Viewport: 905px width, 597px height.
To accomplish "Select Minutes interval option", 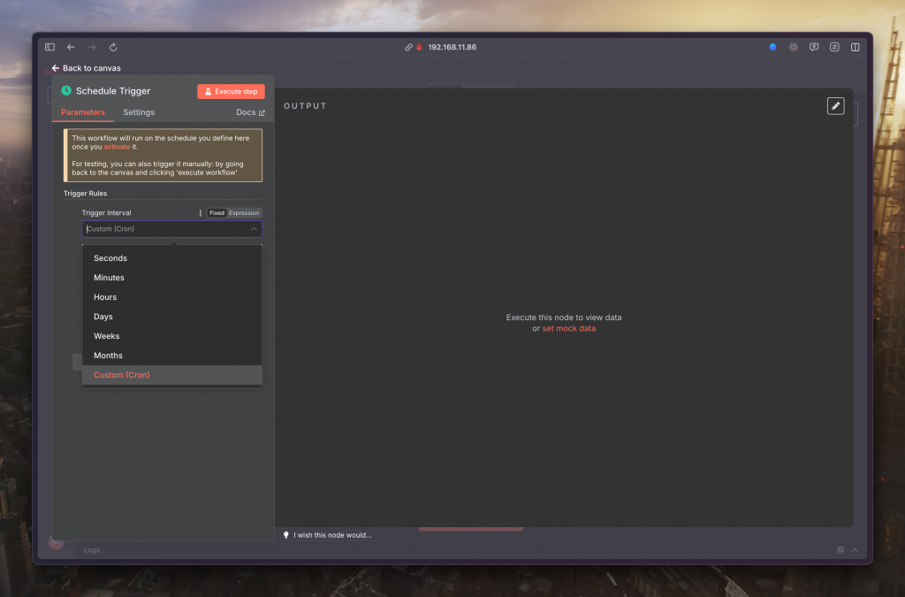I will (x=172, y=278).
